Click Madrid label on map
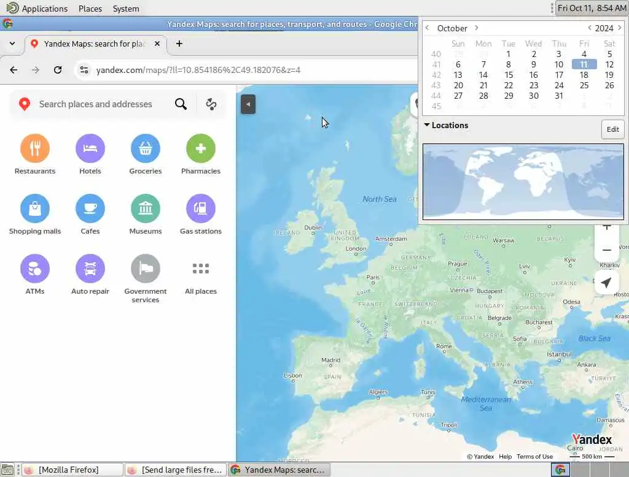Viewport: 629px width, 477px height. coord(330,360)
